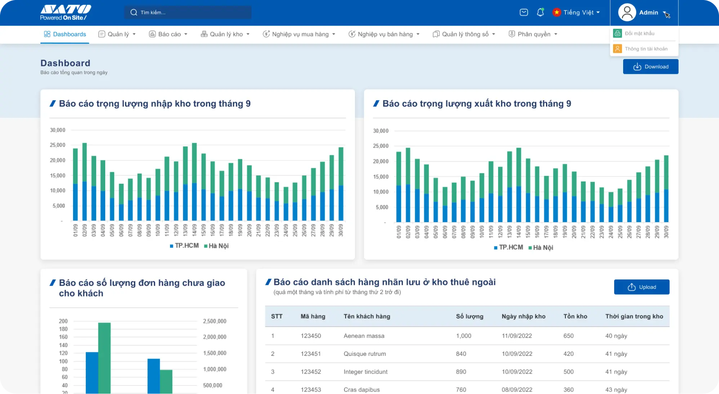The width and height of the screenshot is (719, 394).
Task: Expand Quản lý thông số dropdown arrow
Action: [x=494, y=34]
